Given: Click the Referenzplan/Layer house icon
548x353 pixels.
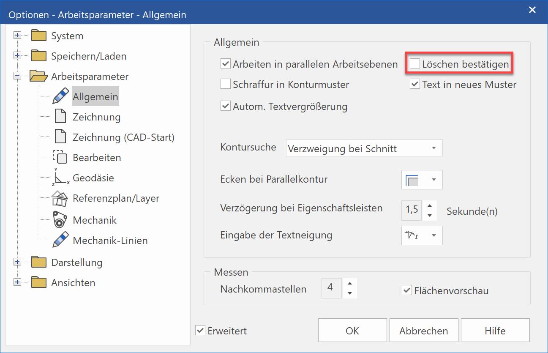Looking at the screenshot, I should point(60,198).
